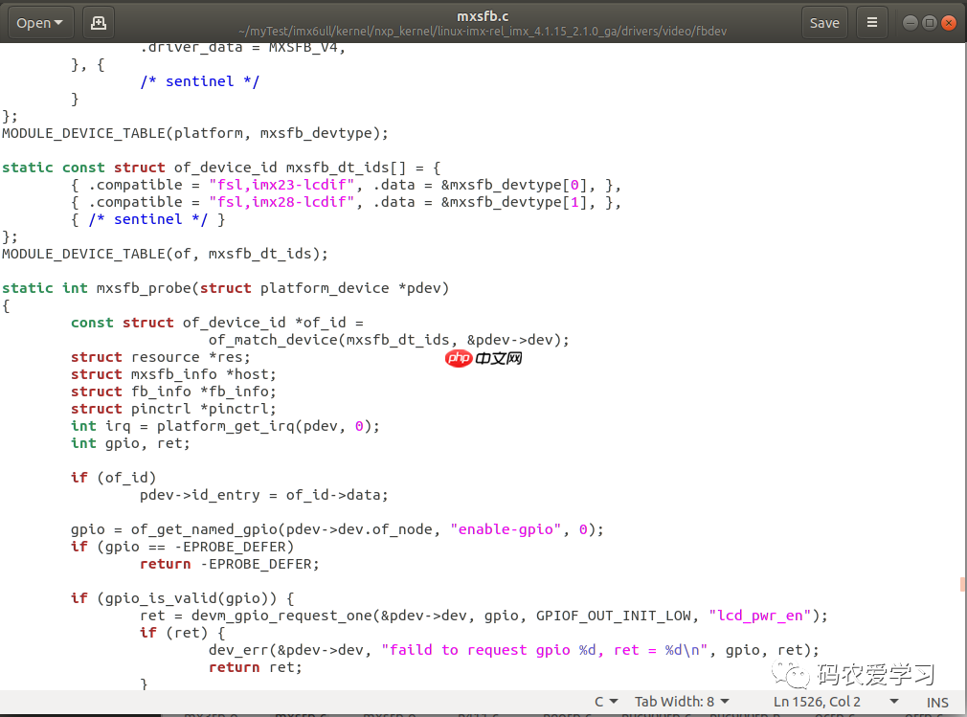Click the "lcd_pwr_en" string literal
This screenshot has width=967, height=717.
(x=759, y=616)
